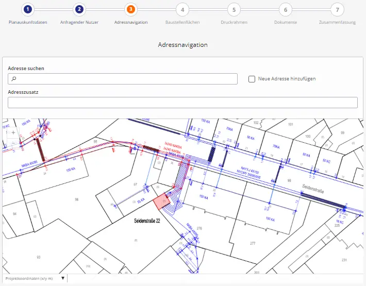
Task: Open the Adressnavigation step label
Action: [x=131, y=22]
